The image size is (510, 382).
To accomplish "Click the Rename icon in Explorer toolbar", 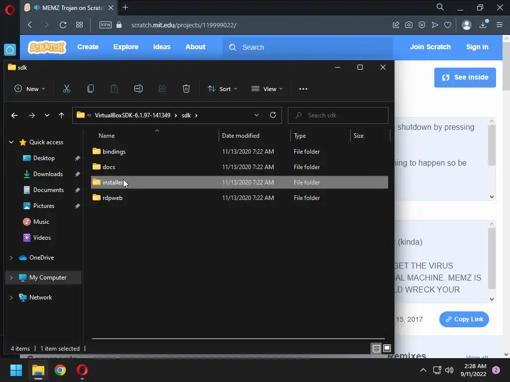I will 138,89.
